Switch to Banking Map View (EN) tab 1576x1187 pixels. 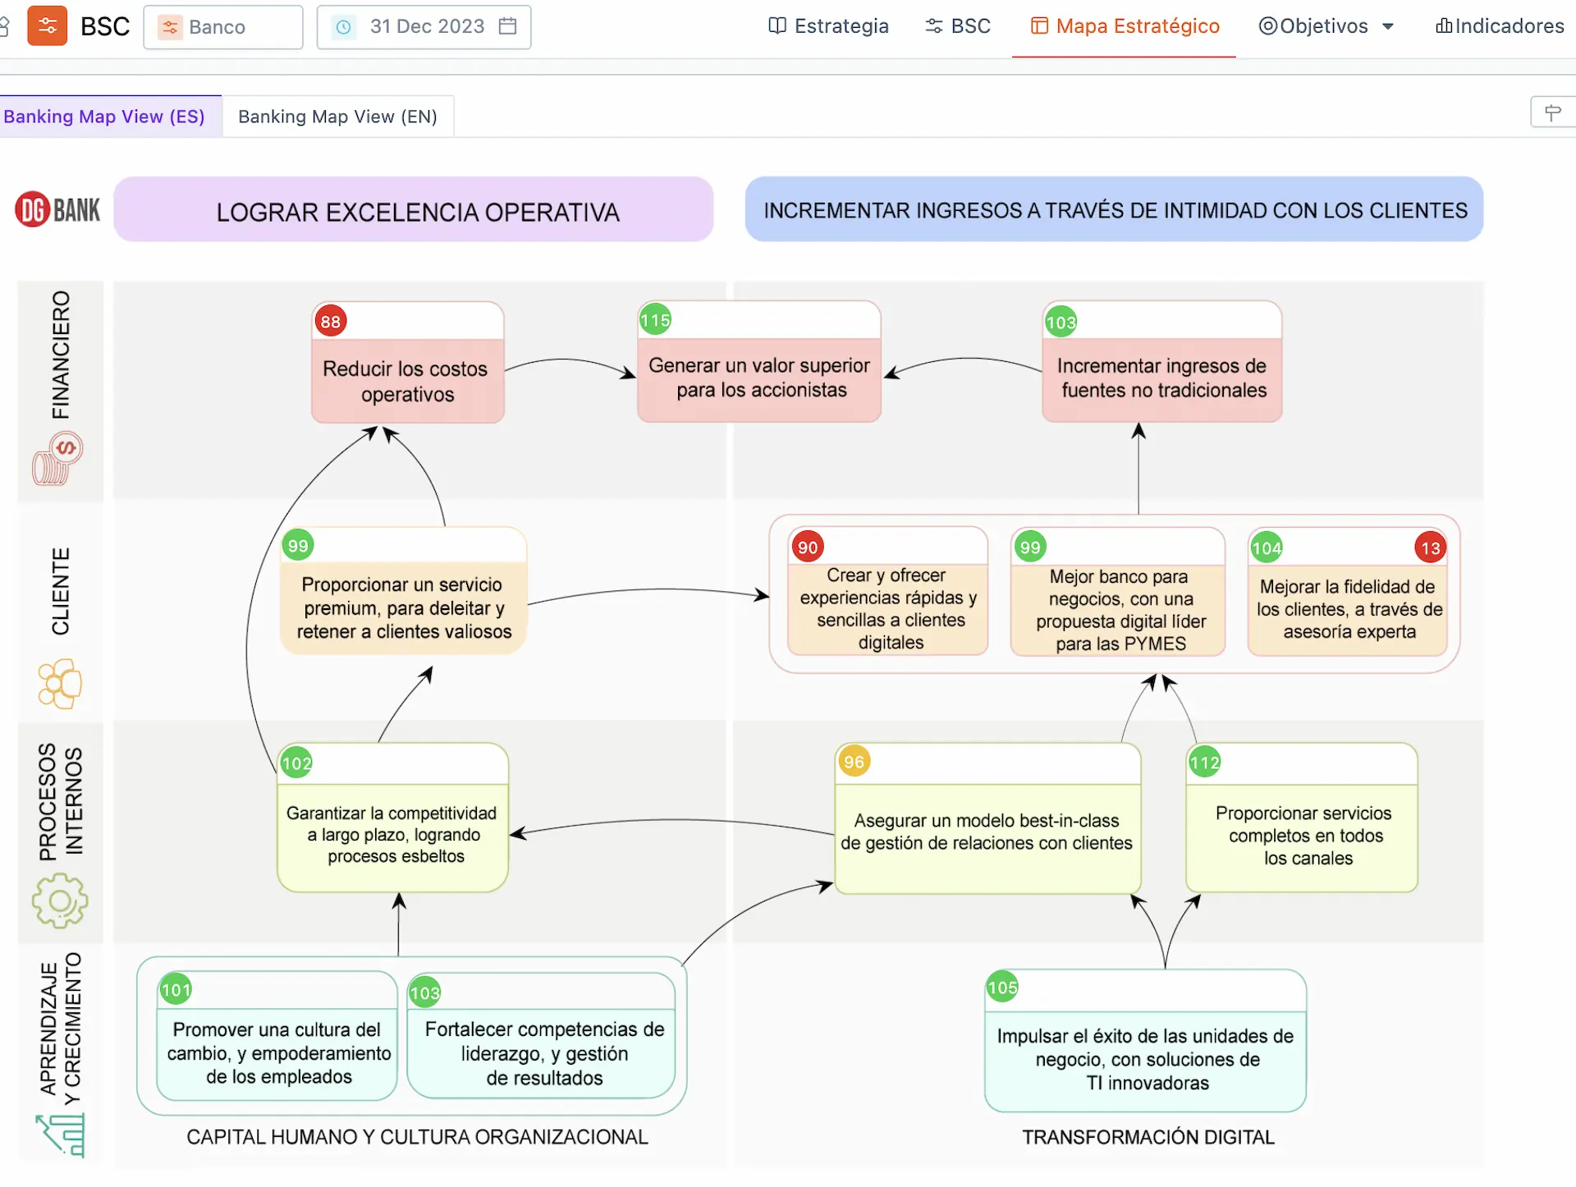point(337,117)
